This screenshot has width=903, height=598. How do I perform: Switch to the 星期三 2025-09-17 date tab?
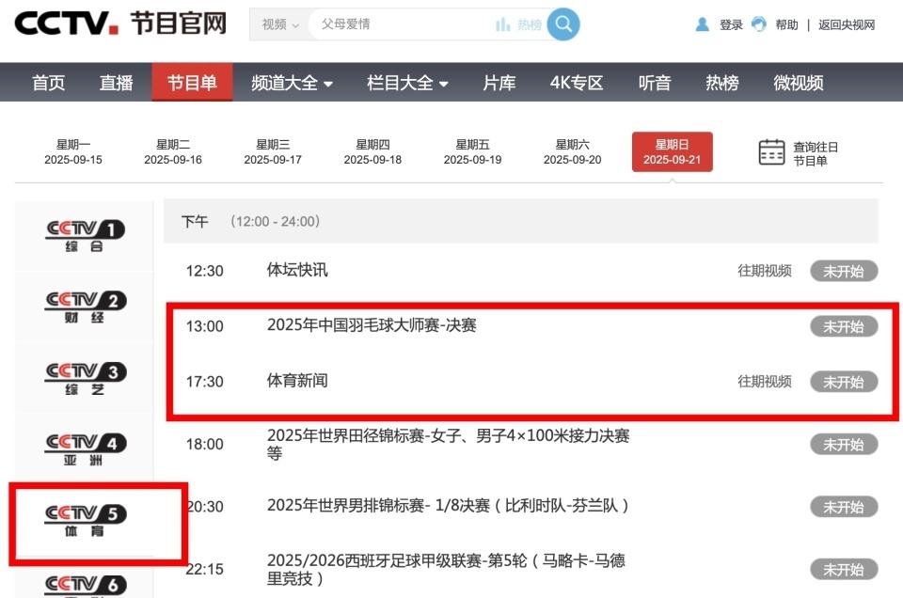[273, 151]
